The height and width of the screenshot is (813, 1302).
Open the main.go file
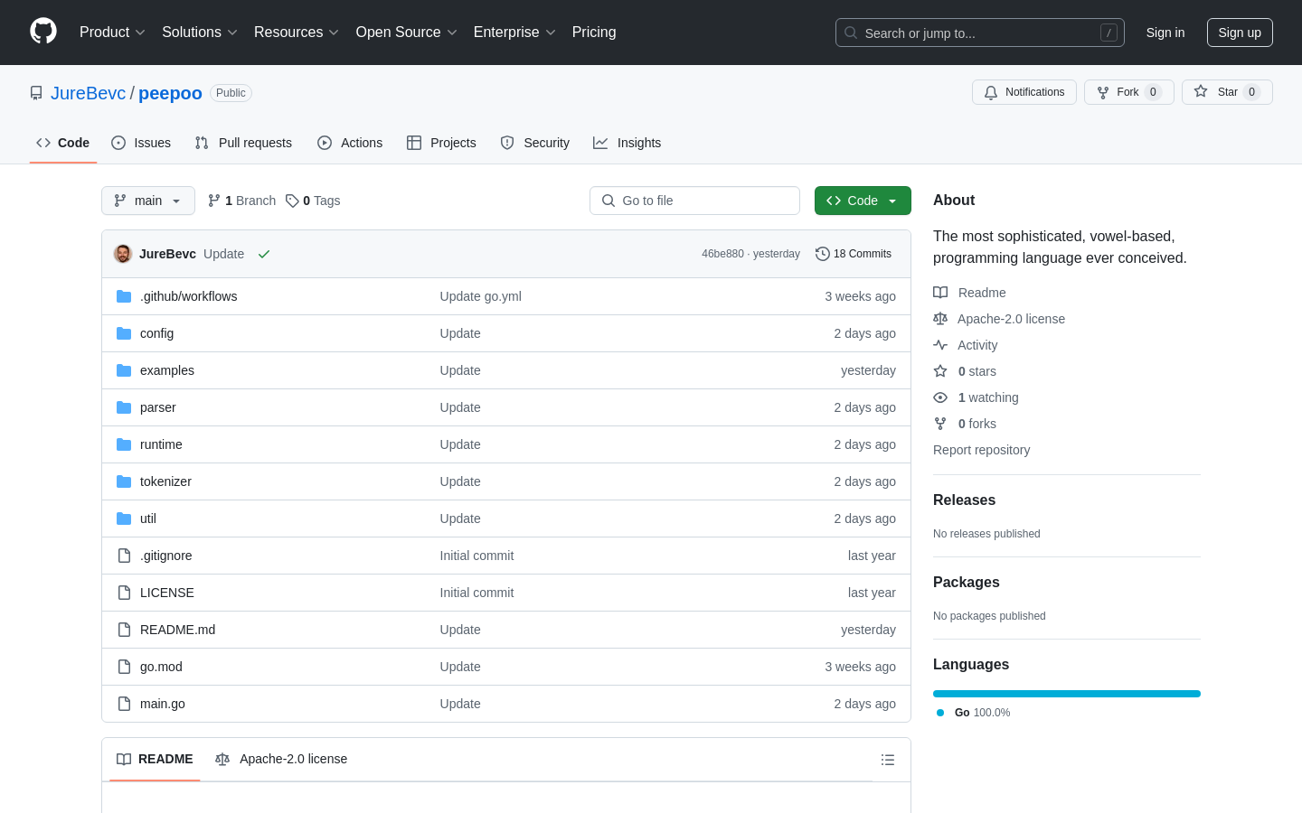click(163, 704)
